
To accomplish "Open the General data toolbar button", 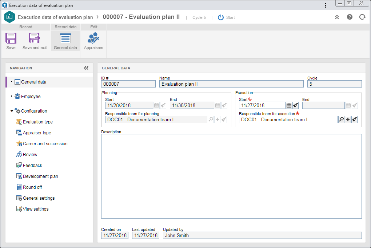I will pos(65,41).
